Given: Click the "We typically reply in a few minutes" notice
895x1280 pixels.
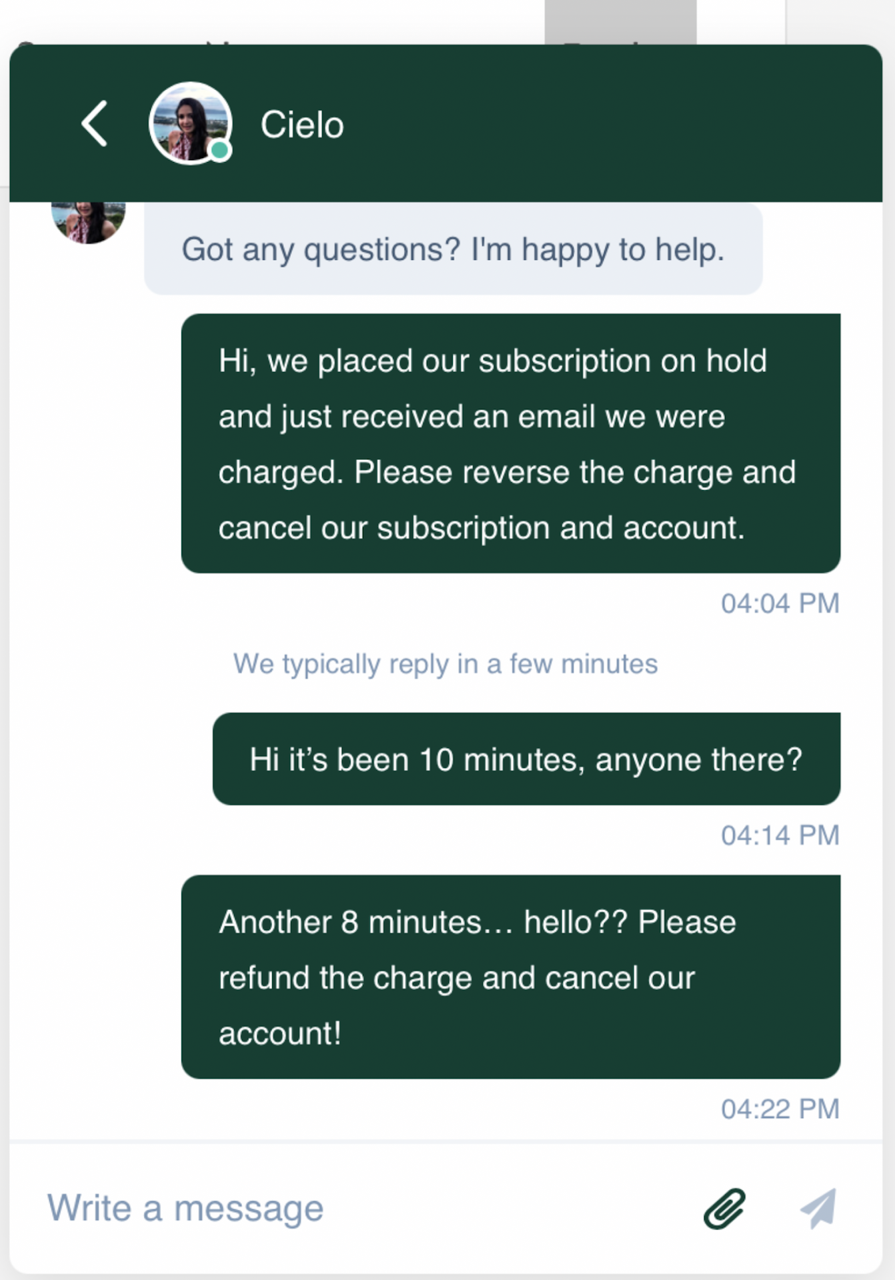Looking at the screenshot, I should coord(445,664).
